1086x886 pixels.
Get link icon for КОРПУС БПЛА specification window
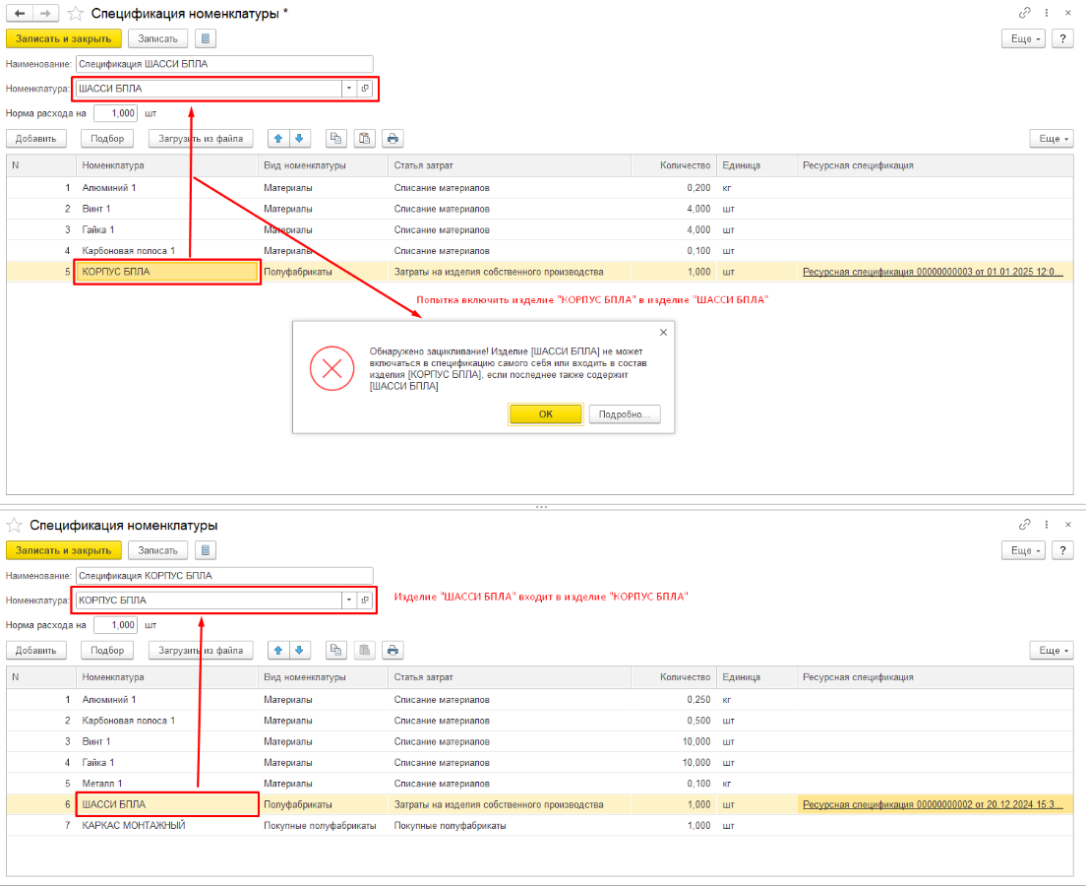click(x=1025, y=525)
